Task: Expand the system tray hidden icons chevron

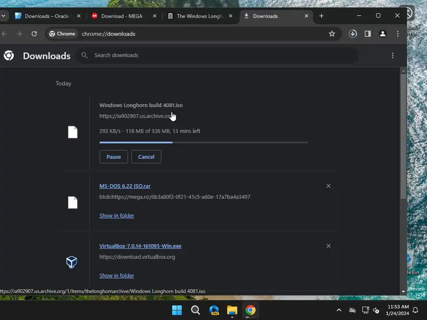Action: (339, 310)
